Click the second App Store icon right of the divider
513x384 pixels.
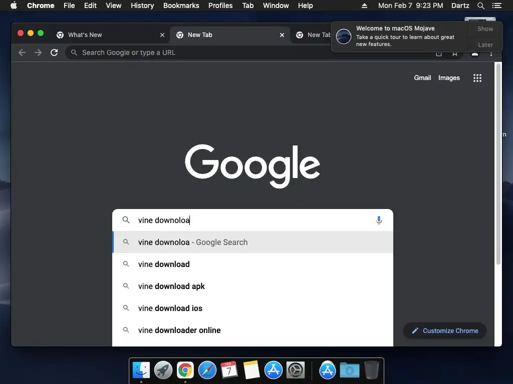click(327, 370)
